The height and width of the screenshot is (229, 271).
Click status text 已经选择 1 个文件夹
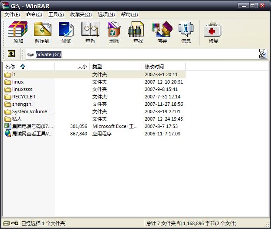(43, 223)
